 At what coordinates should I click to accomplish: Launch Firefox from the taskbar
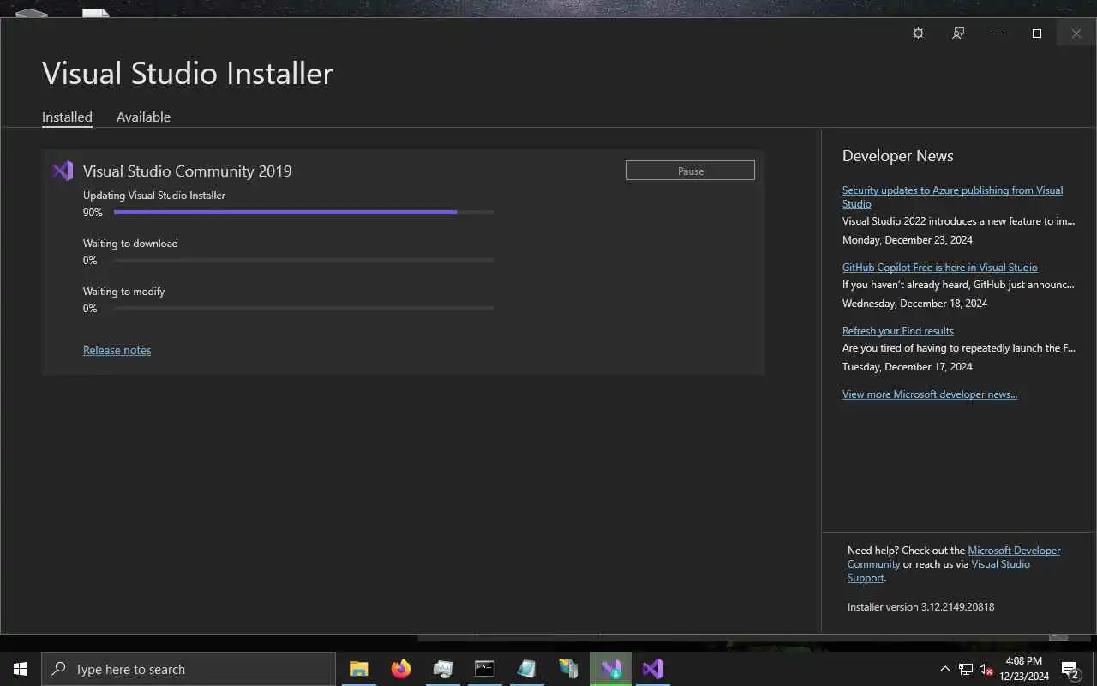pos(400,669)
